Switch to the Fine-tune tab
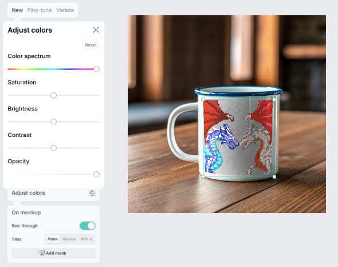This screenshot has height=267, width=338. pos(40,10)
